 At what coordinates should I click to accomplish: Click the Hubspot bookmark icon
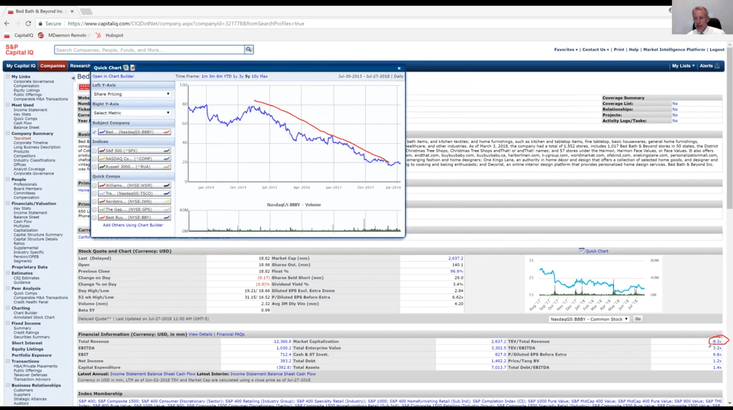click(x=98, y=35)
